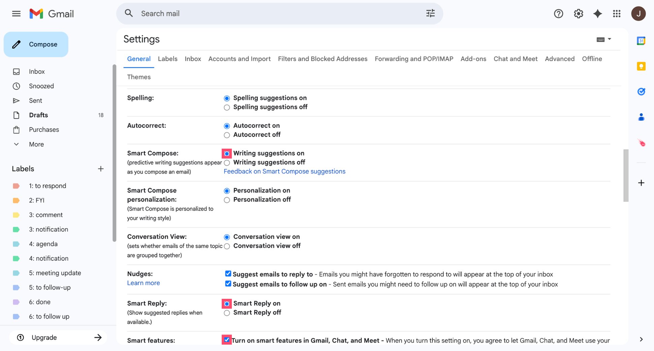The image size is (654, 351).
Task: Open advanced search options in the search bar
Action: click(x=430, y=13)
